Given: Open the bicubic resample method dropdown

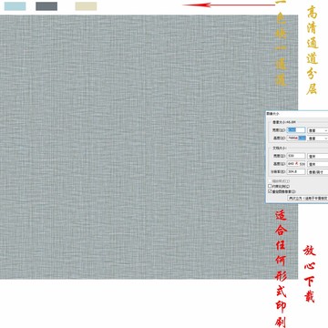Looking at the screenshot, I should tap(308, 198).
